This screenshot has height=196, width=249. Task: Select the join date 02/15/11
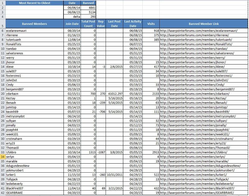click(x=72, y=94)
